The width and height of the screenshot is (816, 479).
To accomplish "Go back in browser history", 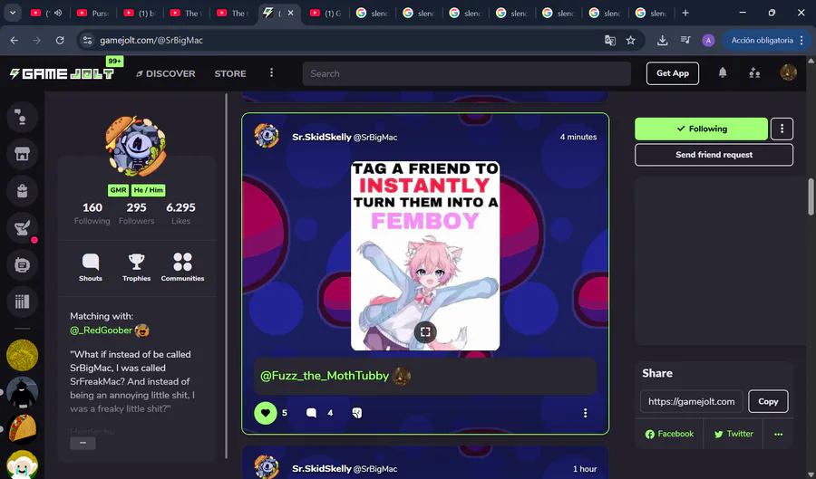I will click(14, 40).
